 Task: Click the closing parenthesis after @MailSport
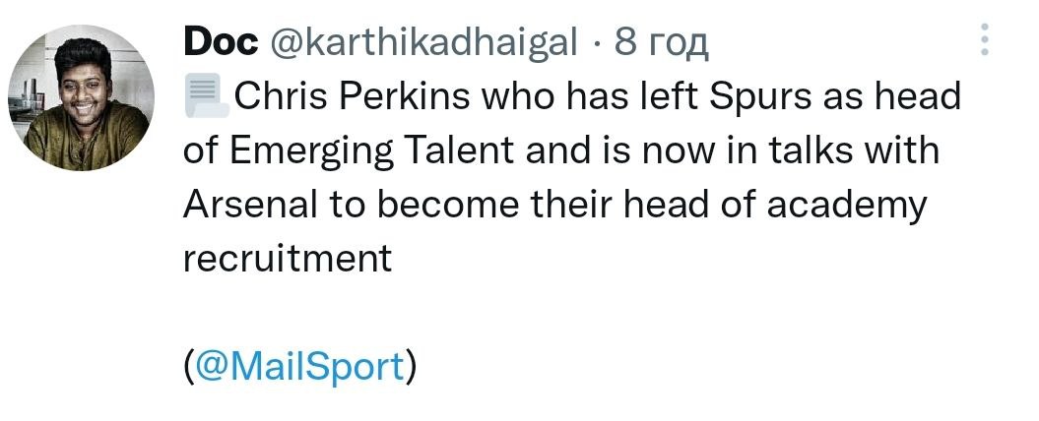click(x=413, y=367)
